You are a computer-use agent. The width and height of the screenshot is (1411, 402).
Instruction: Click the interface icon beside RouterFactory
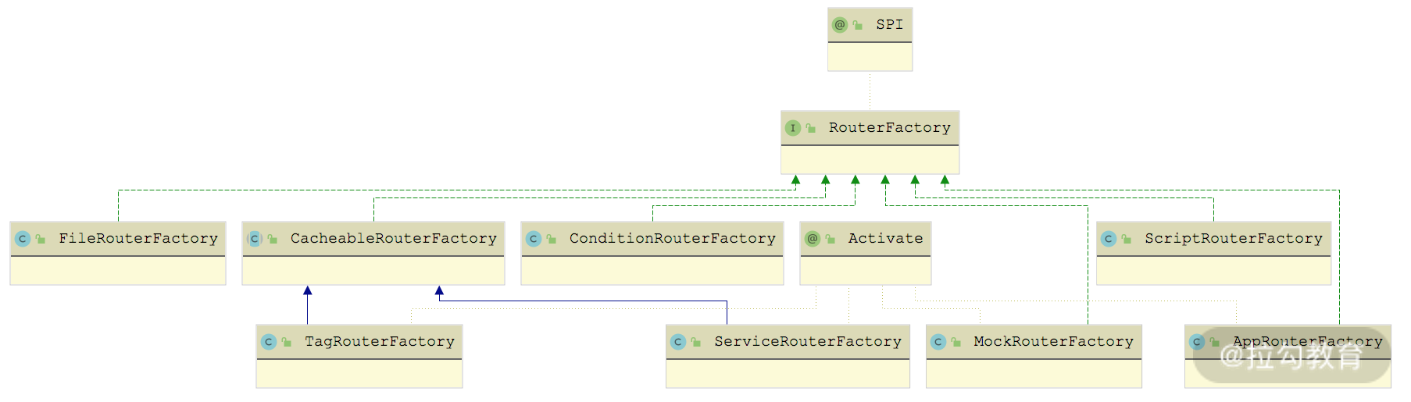(793, 128)
